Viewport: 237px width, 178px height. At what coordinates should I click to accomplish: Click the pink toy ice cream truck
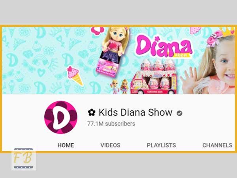tap(154, 76)
